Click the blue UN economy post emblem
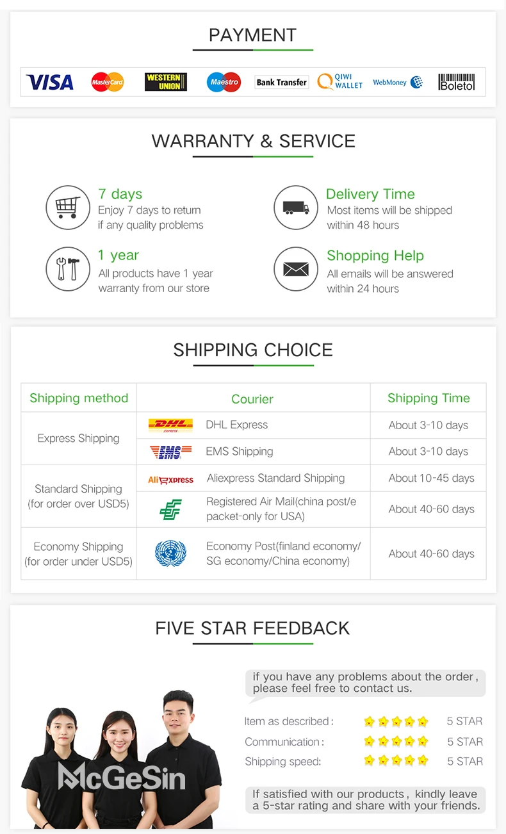This screenshot has height=834, width=506. [x=170, y=553]
